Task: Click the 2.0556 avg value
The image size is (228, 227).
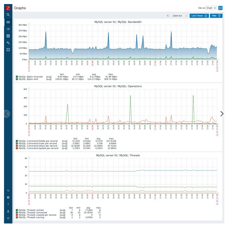Action: click(x=89, y=217)
